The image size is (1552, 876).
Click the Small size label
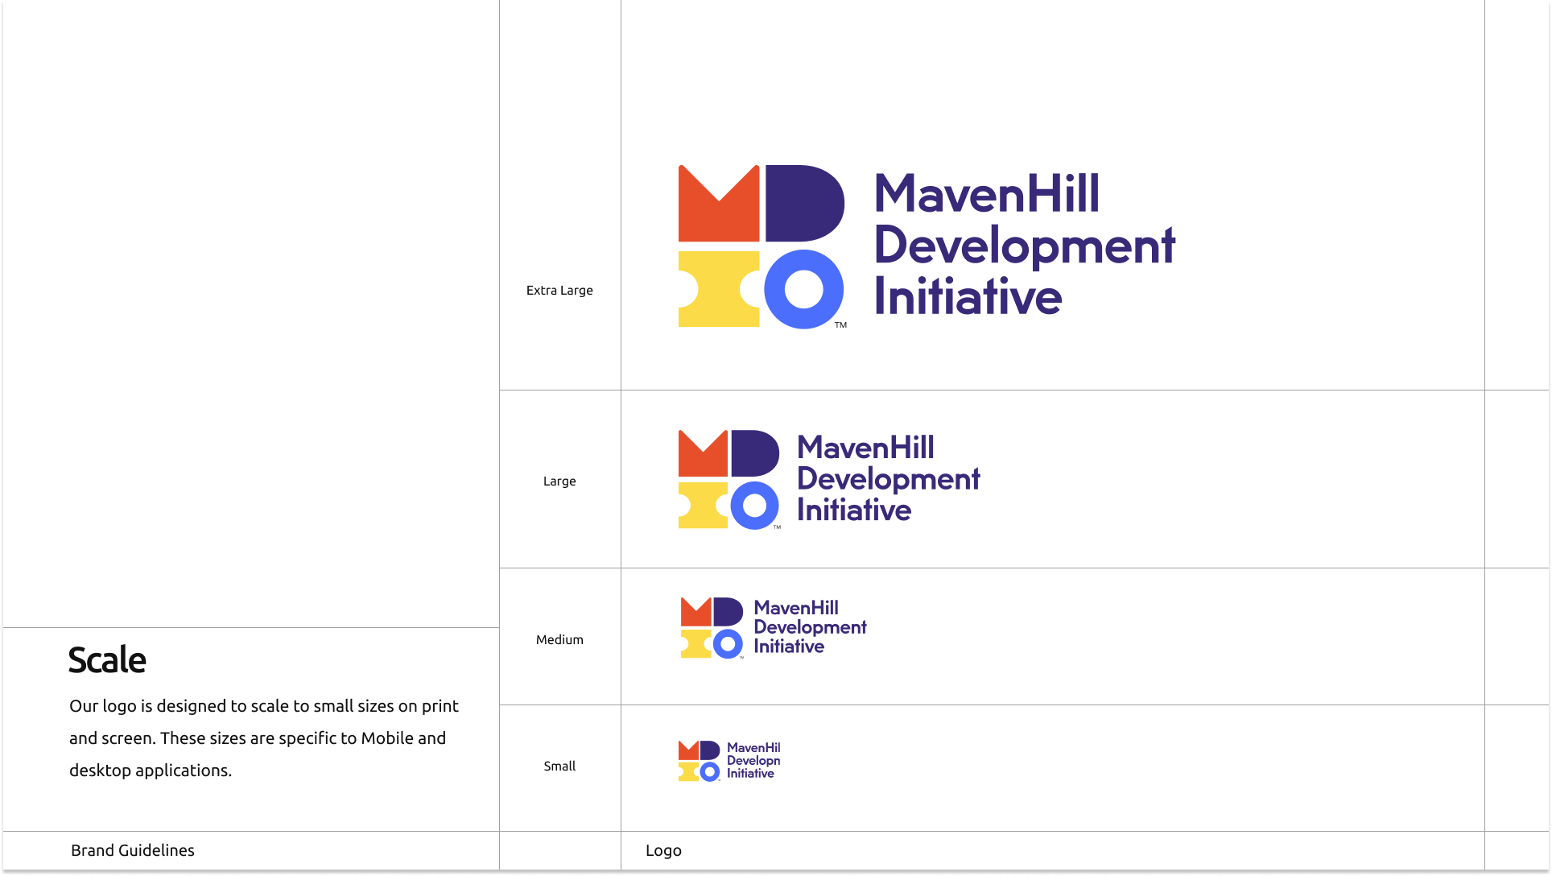(x=559, y=766)
